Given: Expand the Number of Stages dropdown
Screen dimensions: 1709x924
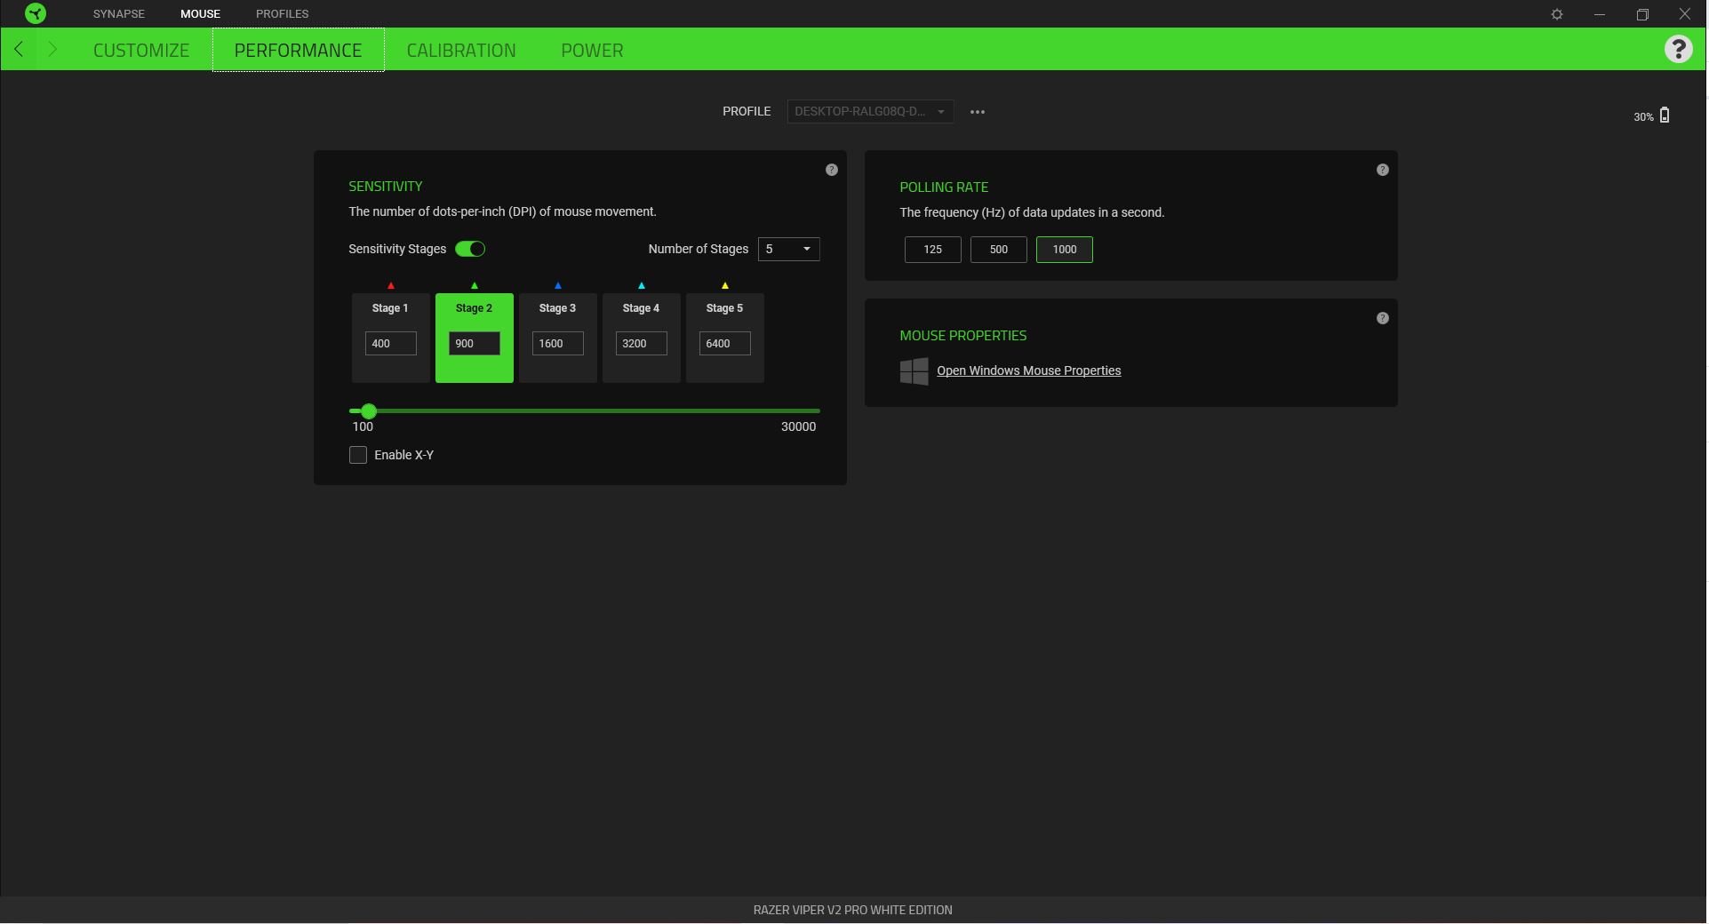Looking at the screenshot, I should (x=789, y=249).
